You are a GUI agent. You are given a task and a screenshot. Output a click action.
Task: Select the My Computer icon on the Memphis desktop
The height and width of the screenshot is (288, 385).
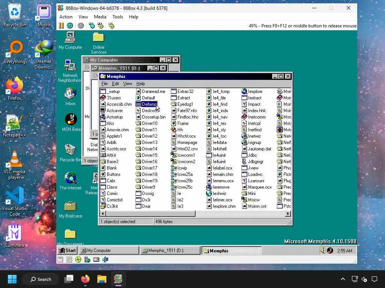(x=70, y=40)
